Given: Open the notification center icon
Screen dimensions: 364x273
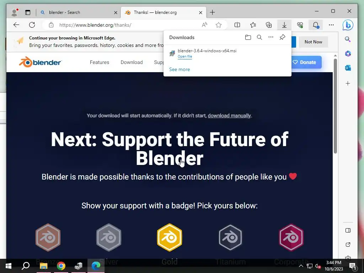Looking at the screenshot, I should pyautogui.click(x=352, y=266).
